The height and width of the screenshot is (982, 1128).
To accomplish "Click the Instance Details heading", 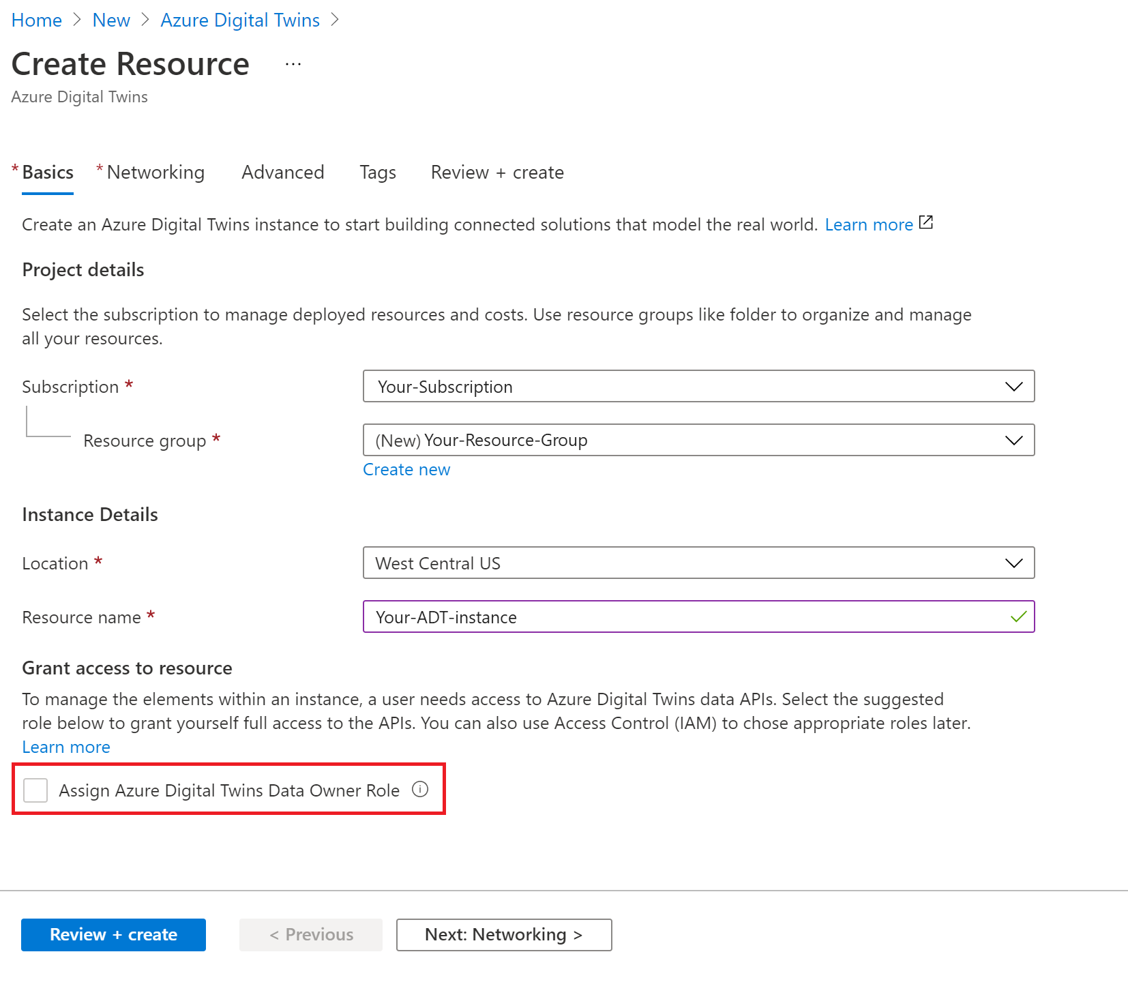I will click(90, 515).
